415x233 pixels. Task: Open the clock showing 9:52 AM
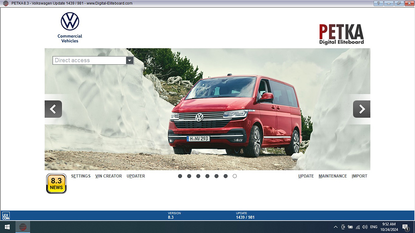(x=389, y=227)
